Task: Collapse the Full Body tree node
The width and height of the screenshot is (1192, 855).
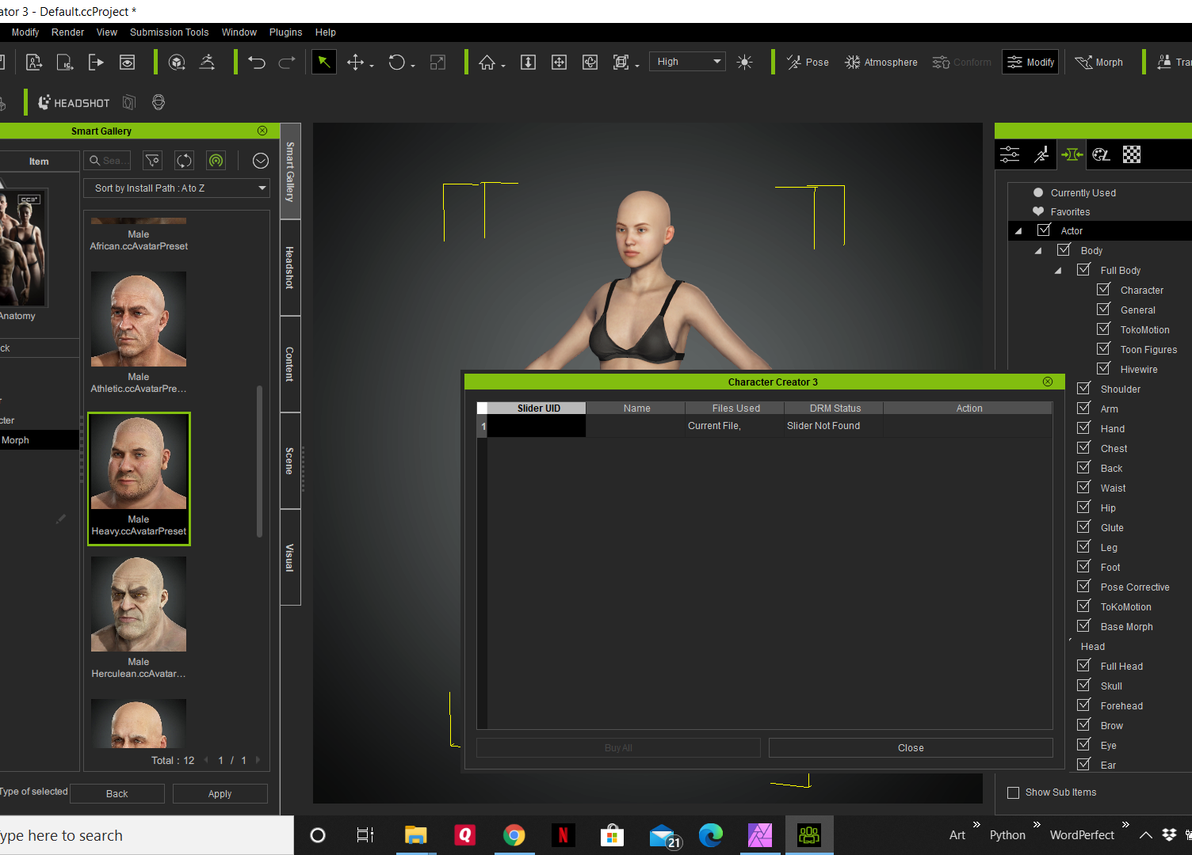Action: point(1058,271)
